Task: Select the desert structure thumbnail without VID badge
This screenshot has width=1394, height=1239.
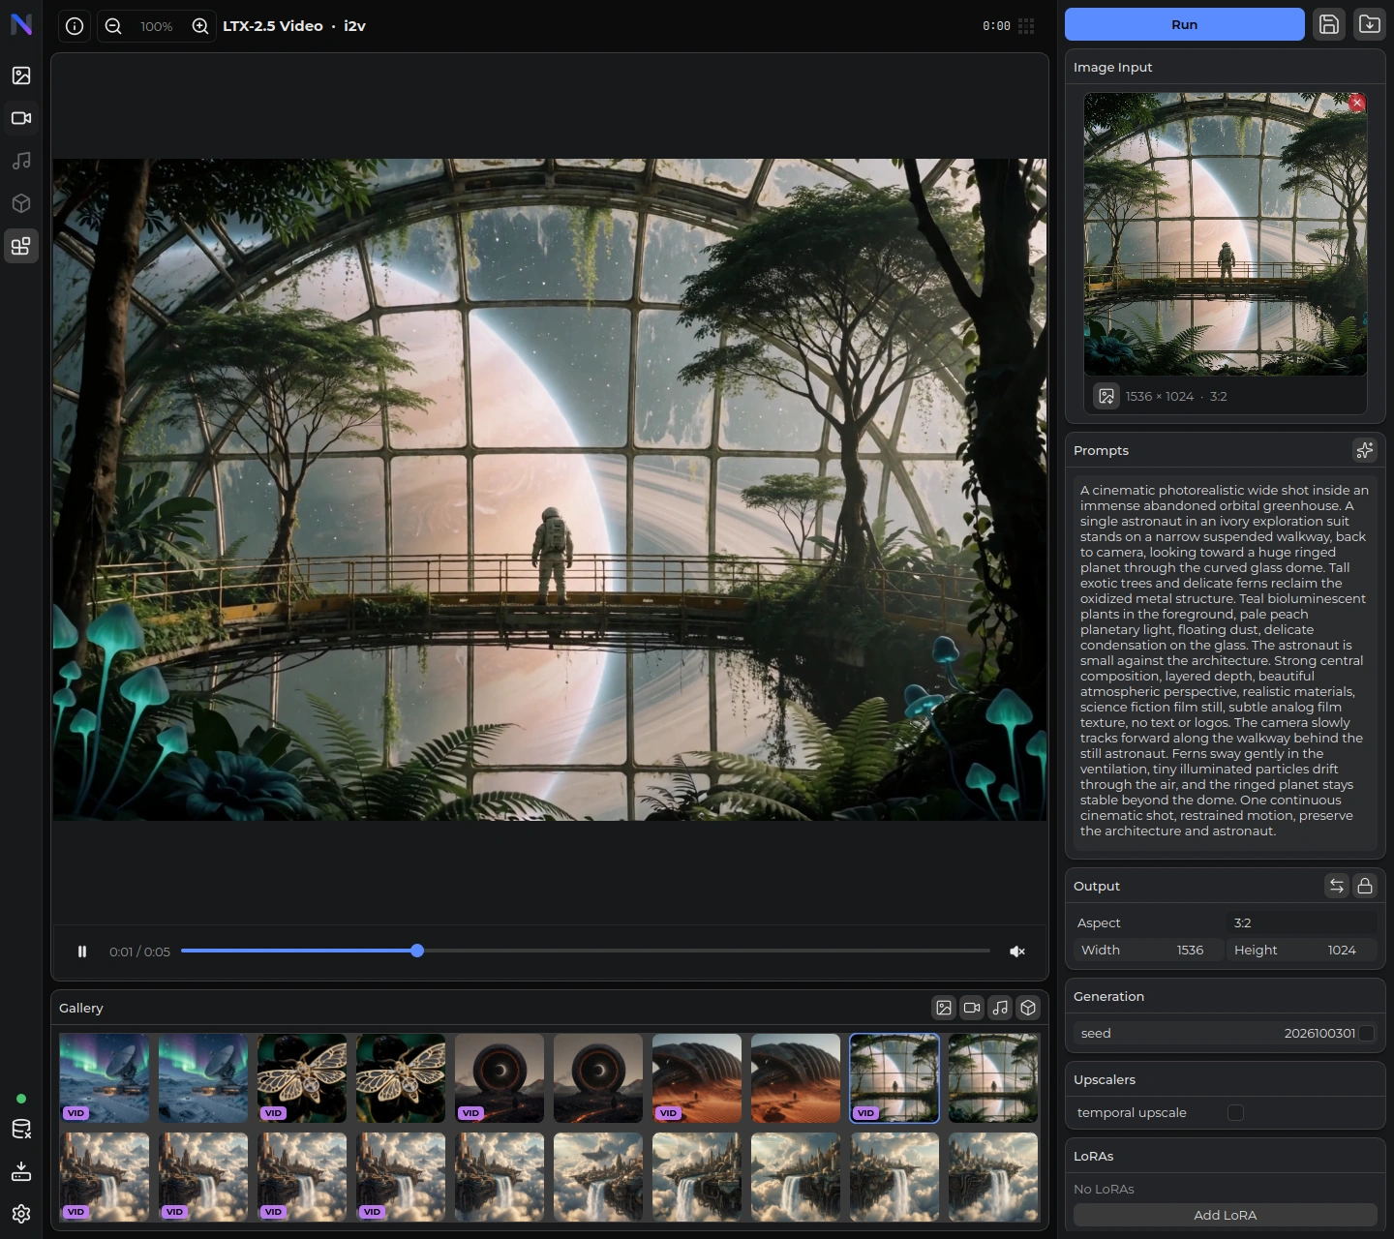Action: click(x=796, y=1078)
